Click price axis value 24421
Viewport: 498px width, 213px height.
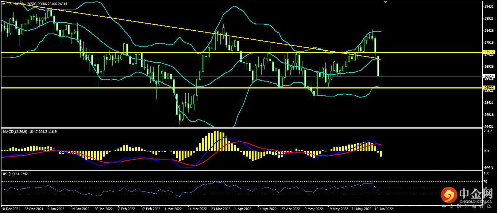coord(489,127)
